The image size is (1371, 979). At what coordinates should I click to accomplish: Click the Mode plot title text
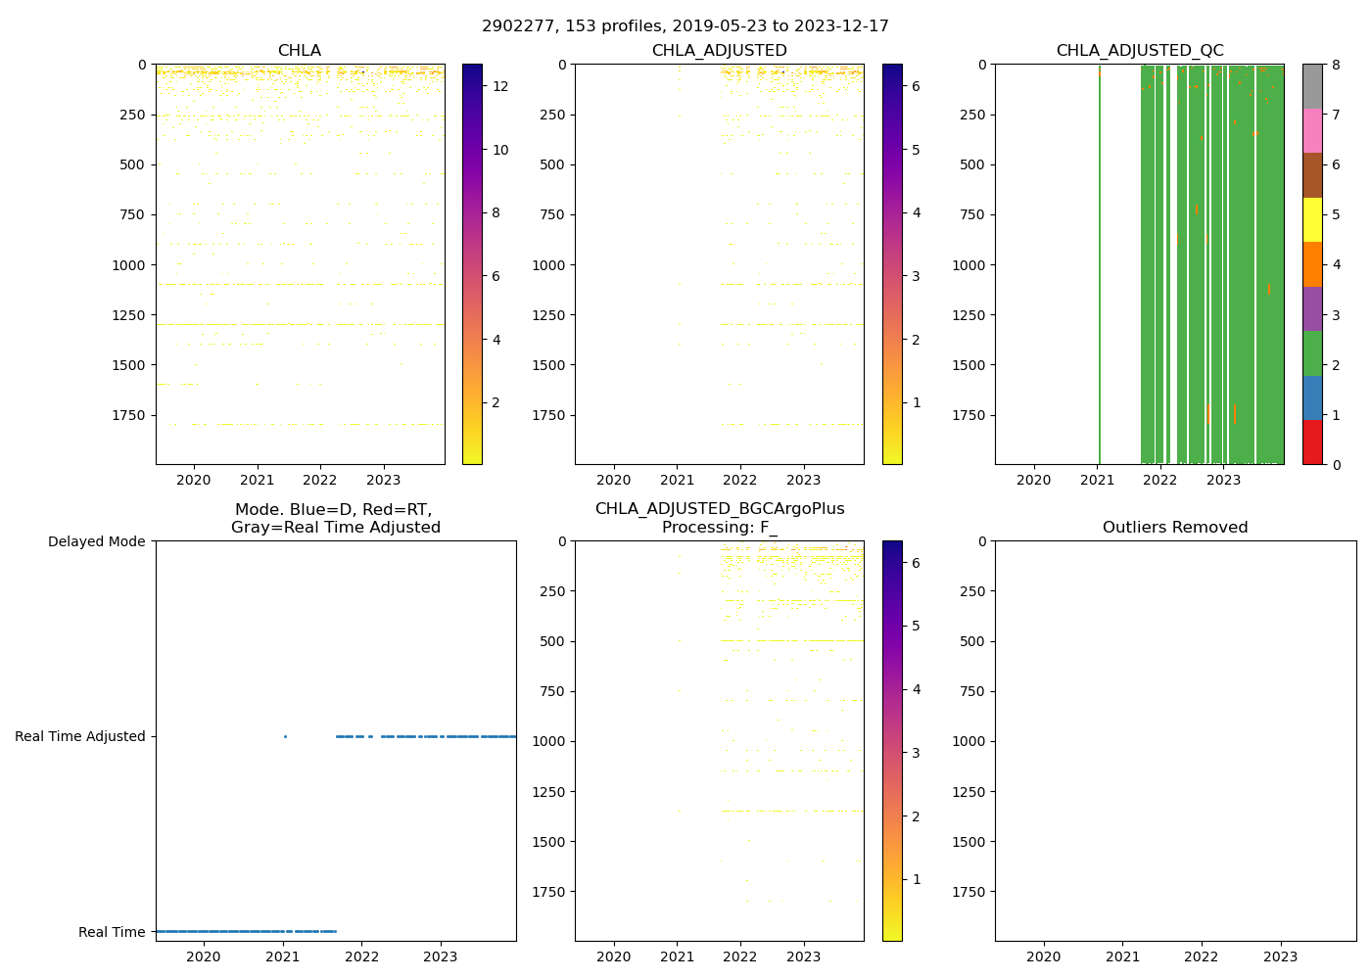[335, 518]
